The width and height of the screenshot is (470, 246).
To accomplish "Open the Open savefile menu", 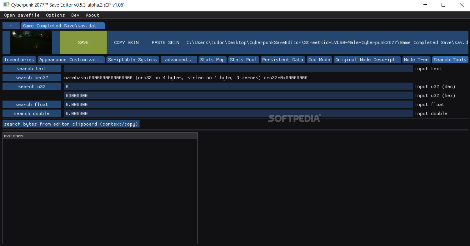I will pyautogui.click(x=22, y=15).
